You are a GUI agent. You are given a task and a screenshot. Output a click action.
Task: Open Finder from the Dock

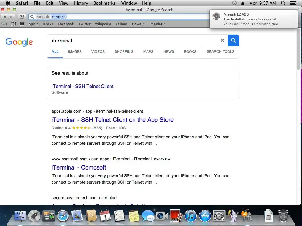[20, 215]
